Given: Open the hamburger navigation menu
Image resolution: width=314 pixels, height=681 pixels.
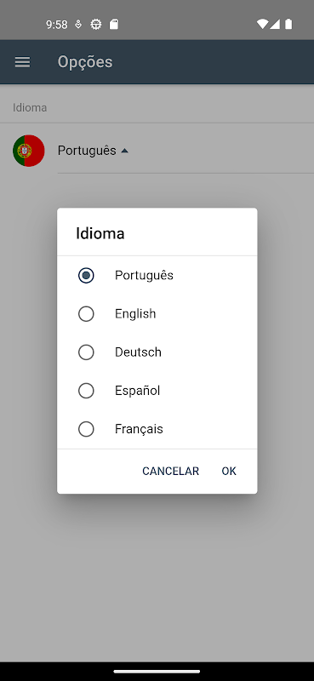Looking at the screenshot, I should click(x=23, y=62).
